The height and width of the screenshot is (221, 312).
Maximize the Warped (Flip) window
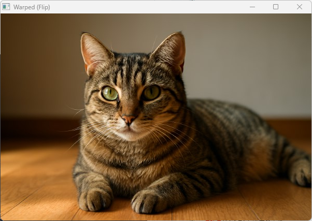click(276, 7)
